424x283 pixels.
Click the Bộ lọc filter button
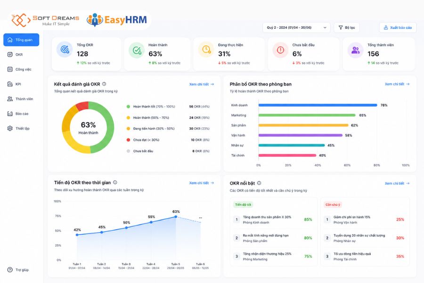coord(347,27)
